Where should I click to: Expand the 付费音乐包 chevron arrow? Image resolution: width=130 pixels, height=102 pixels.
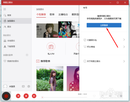124,40
